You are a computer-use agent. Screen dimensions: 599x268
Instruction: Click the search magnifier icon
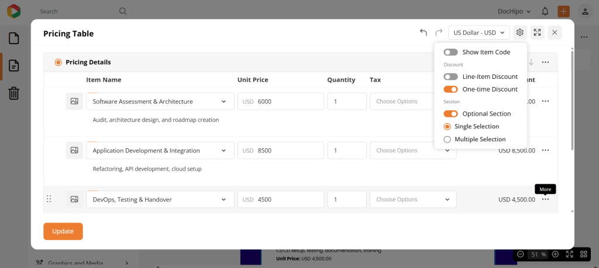123,11
